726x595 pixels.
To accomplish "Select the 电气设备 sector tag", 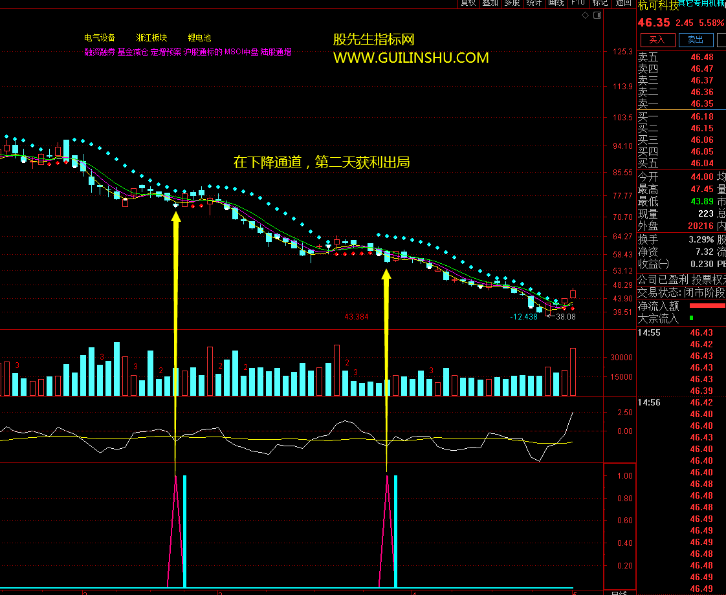I will pos(100,38).
